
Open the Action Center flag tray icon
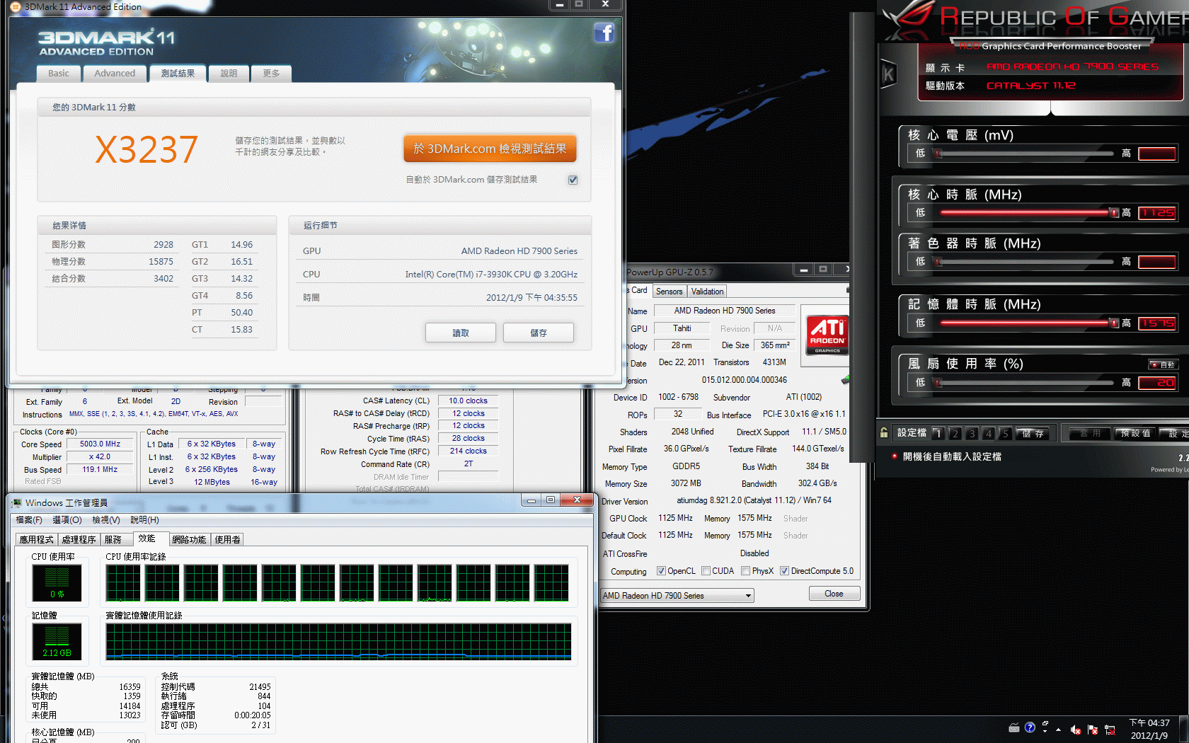point(1093,730)
